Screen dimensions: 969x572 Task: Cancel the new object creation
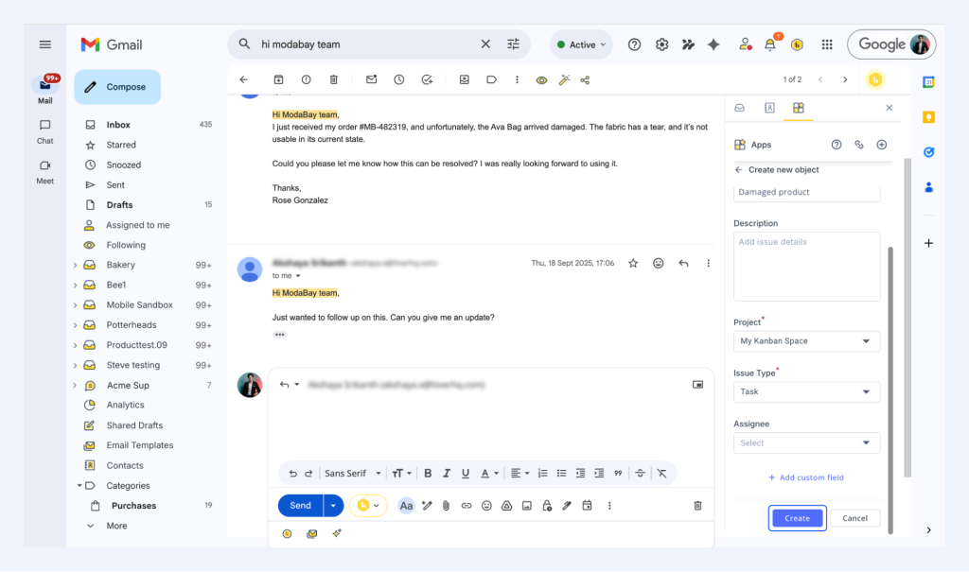click(x=854, y=518)
